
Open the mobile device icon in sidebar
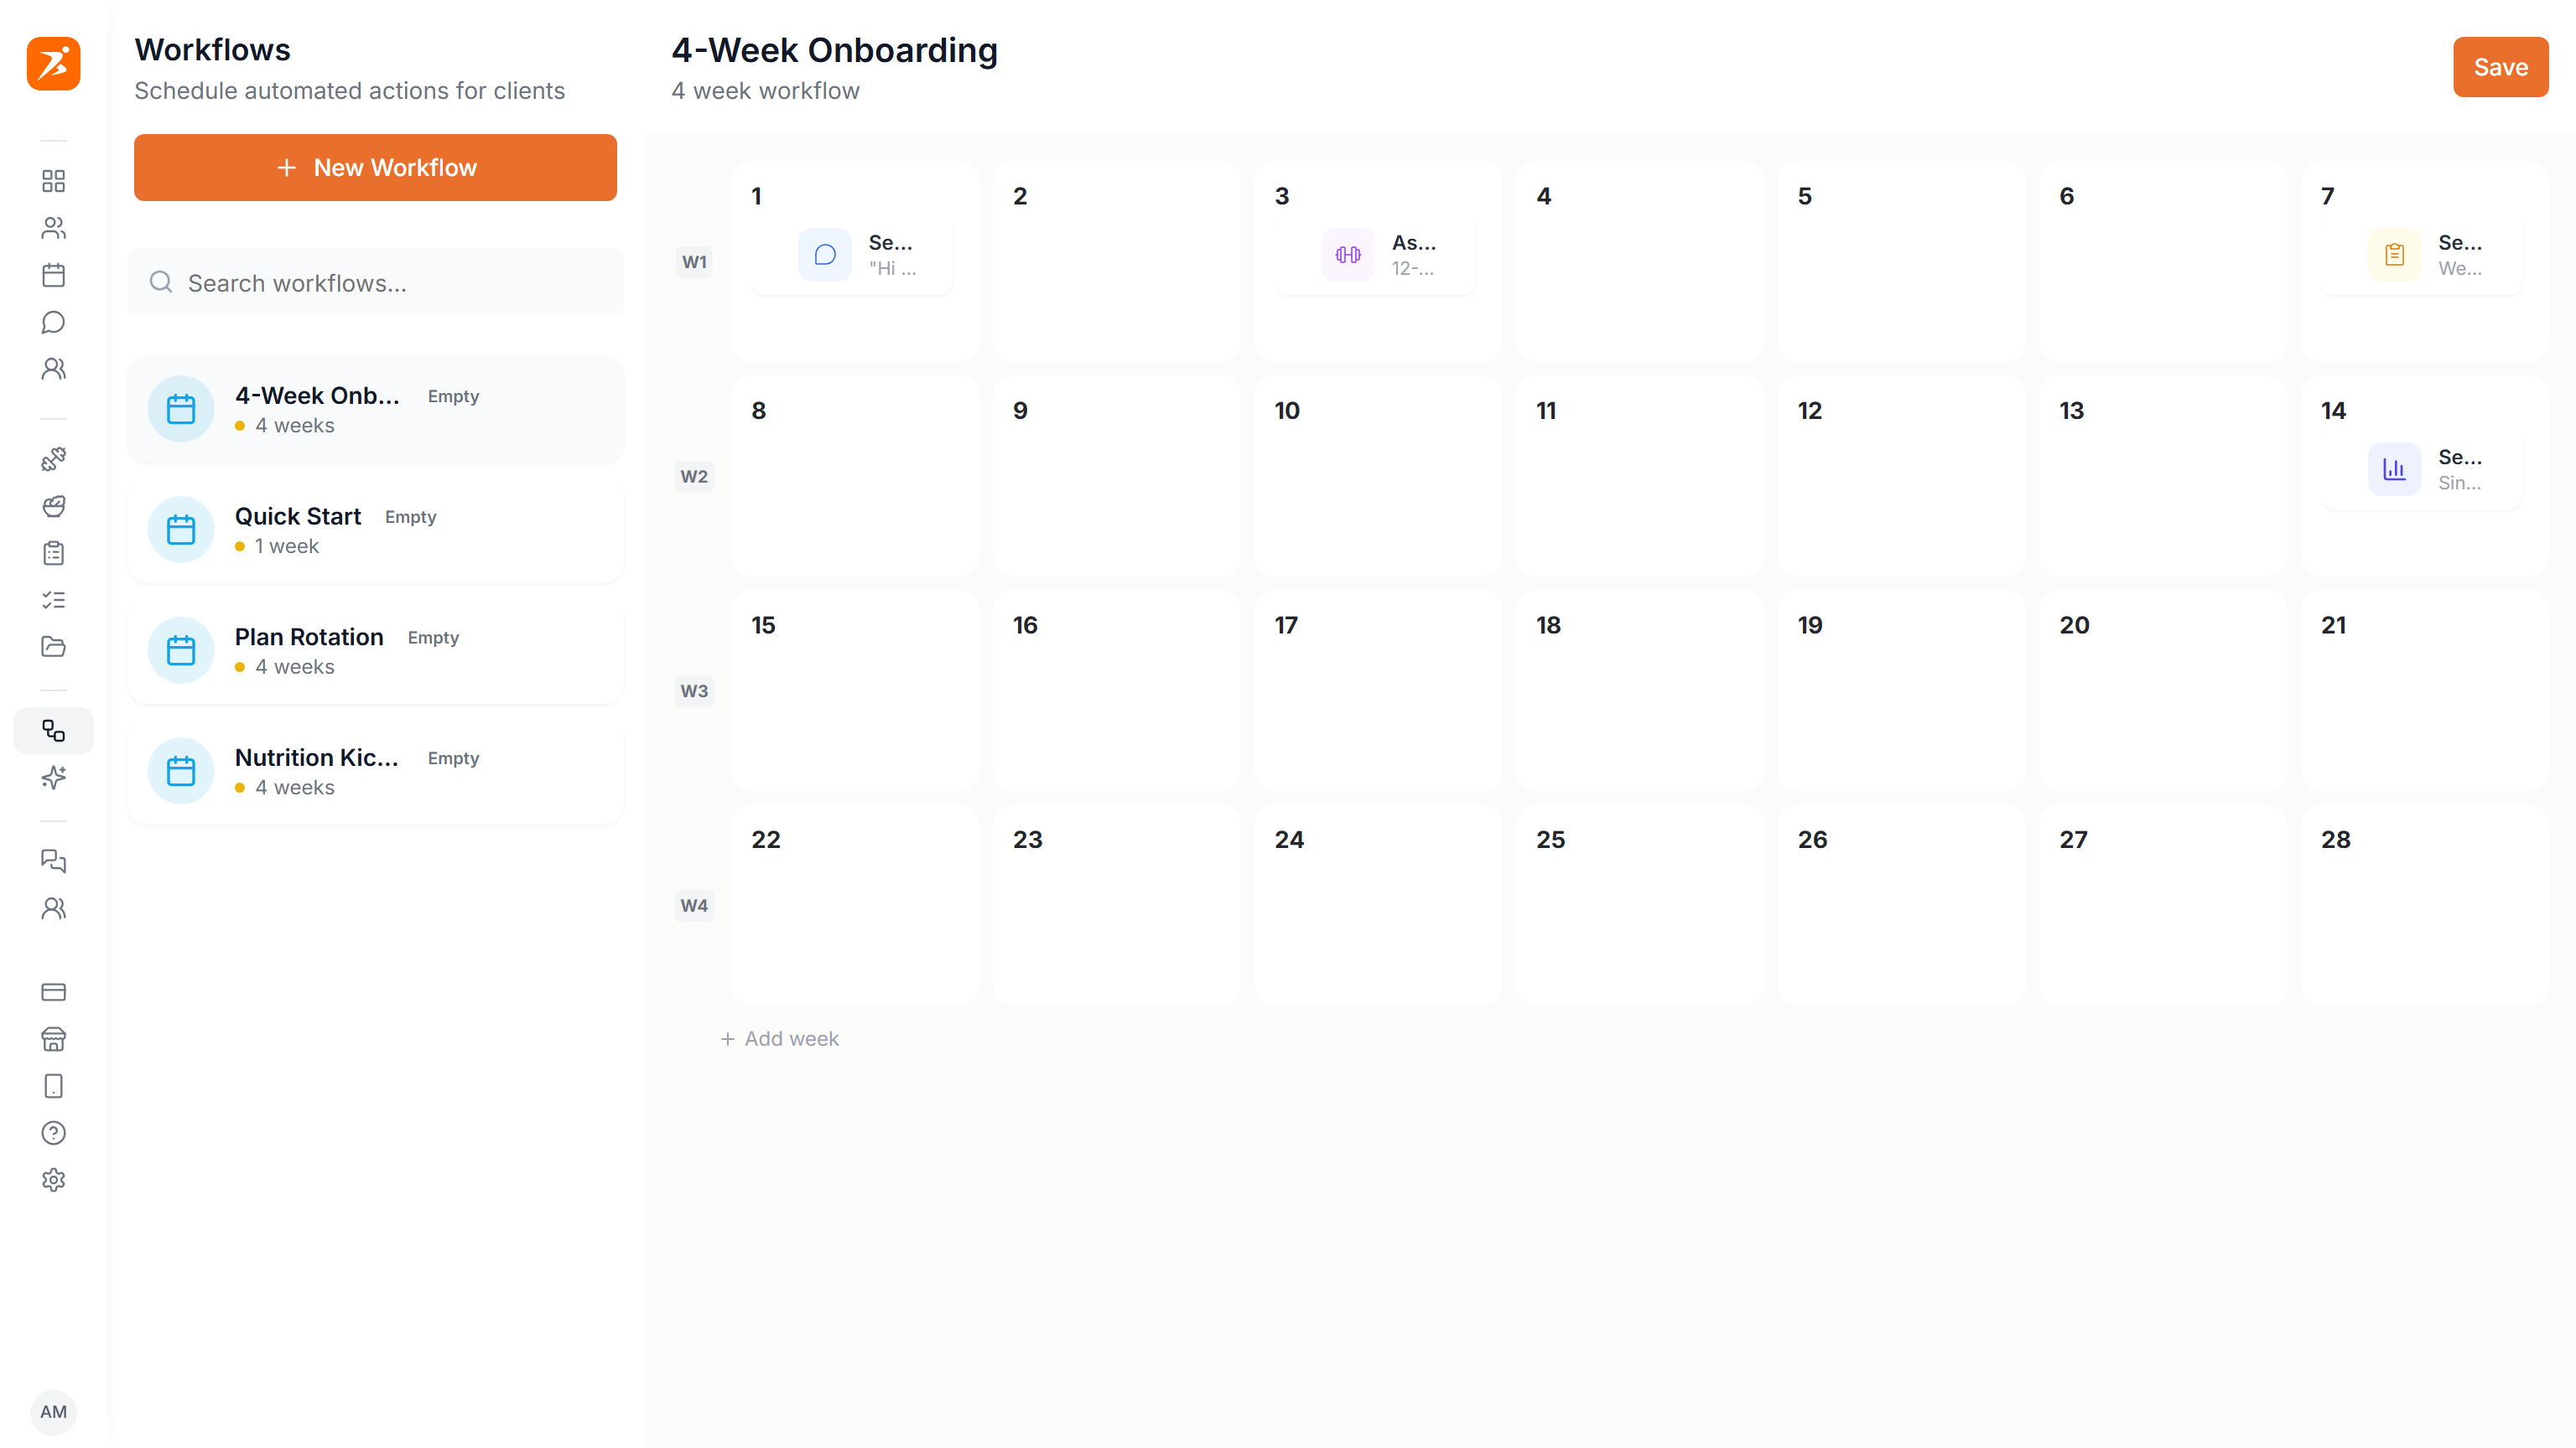(53, 1086)
